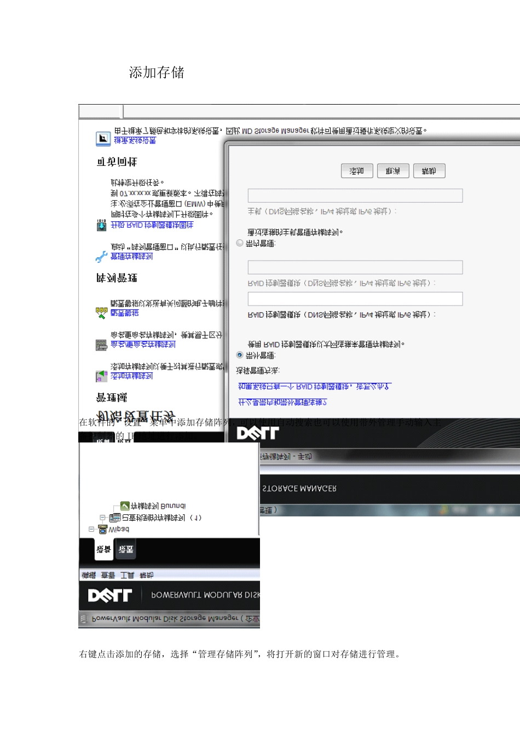Click the Dell logo in PowerVault header
The width and height of the screenshot is (520, 736).
pyautogui.click(x=110, y=595)
